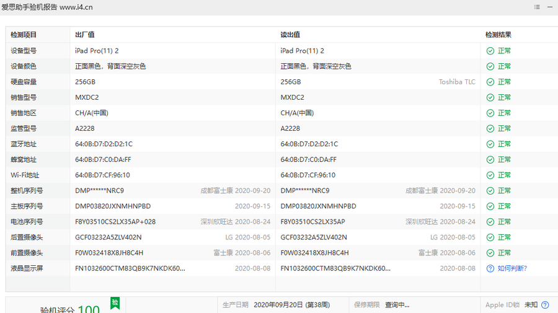The height and width of the screenshot is (313, 558).
Task: Click the 验机评分 100 score
Action: (x=69, y=309)
